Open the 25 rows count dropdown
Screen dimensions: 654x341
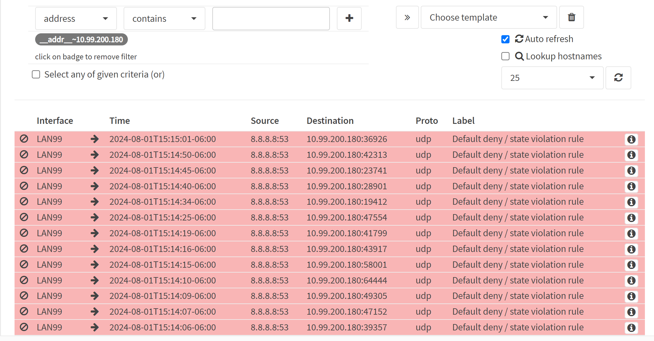[x=552, y=78]
